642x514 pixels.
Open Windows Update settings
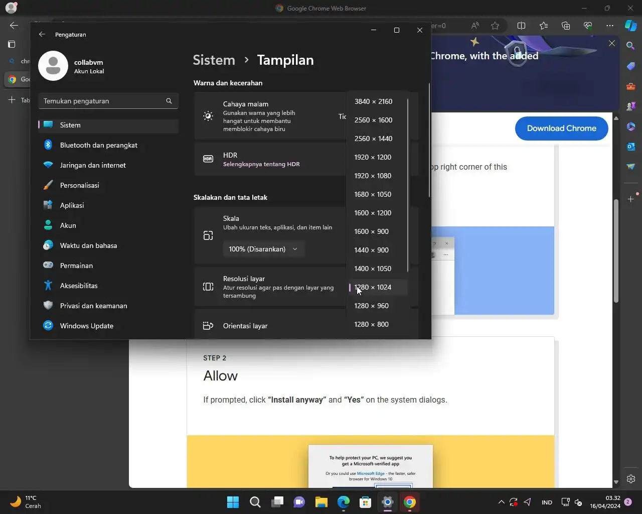108,326
